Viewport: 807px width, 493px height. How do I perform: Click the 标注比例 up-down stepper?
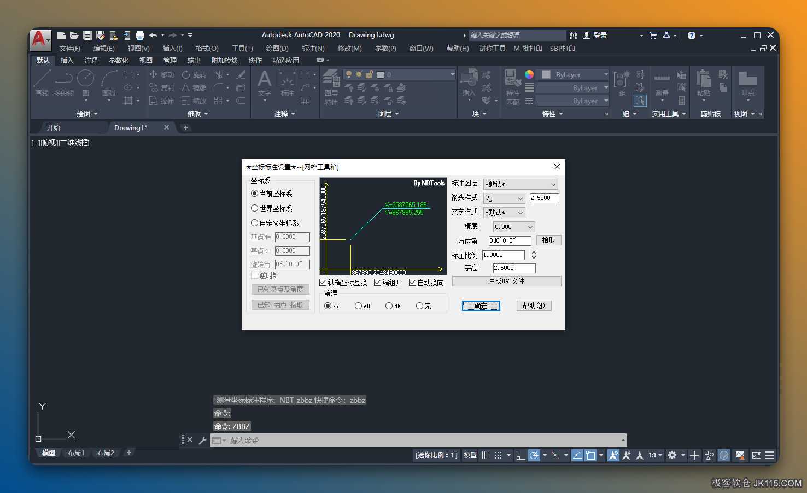tap(534, 255)
